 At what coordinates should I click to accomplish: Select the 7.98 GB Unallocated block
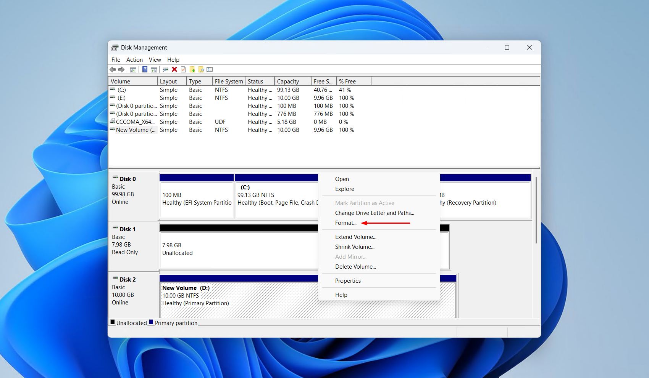click(239, 247)
